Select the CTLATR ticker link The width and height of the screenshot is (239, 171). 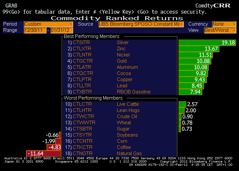[x=82, y=67]
